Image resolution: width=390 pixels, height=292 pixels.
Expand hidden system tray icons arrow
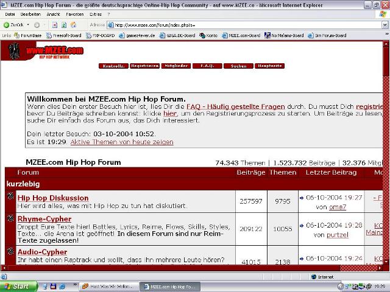341,287
